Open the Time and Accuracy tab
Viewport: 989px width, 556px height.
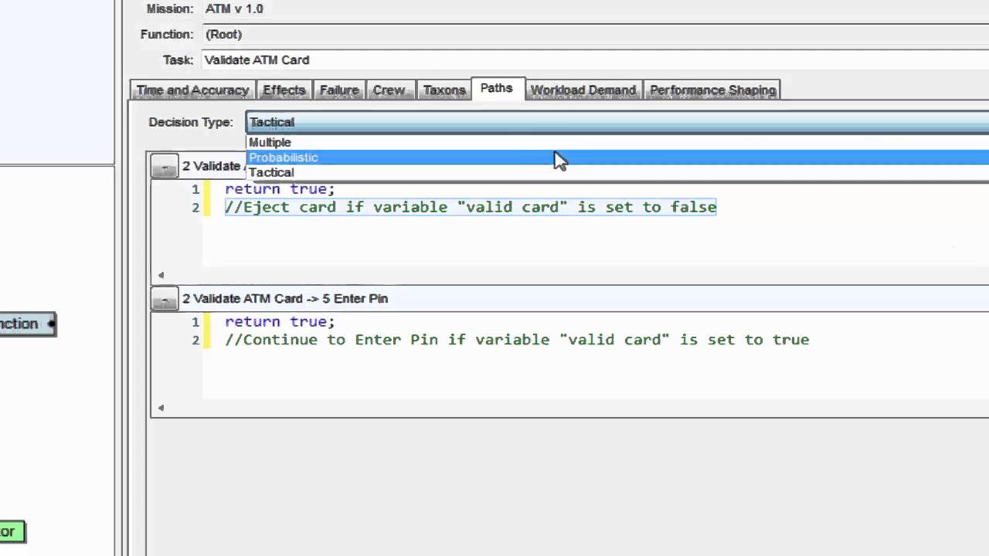tap(192, 90)
